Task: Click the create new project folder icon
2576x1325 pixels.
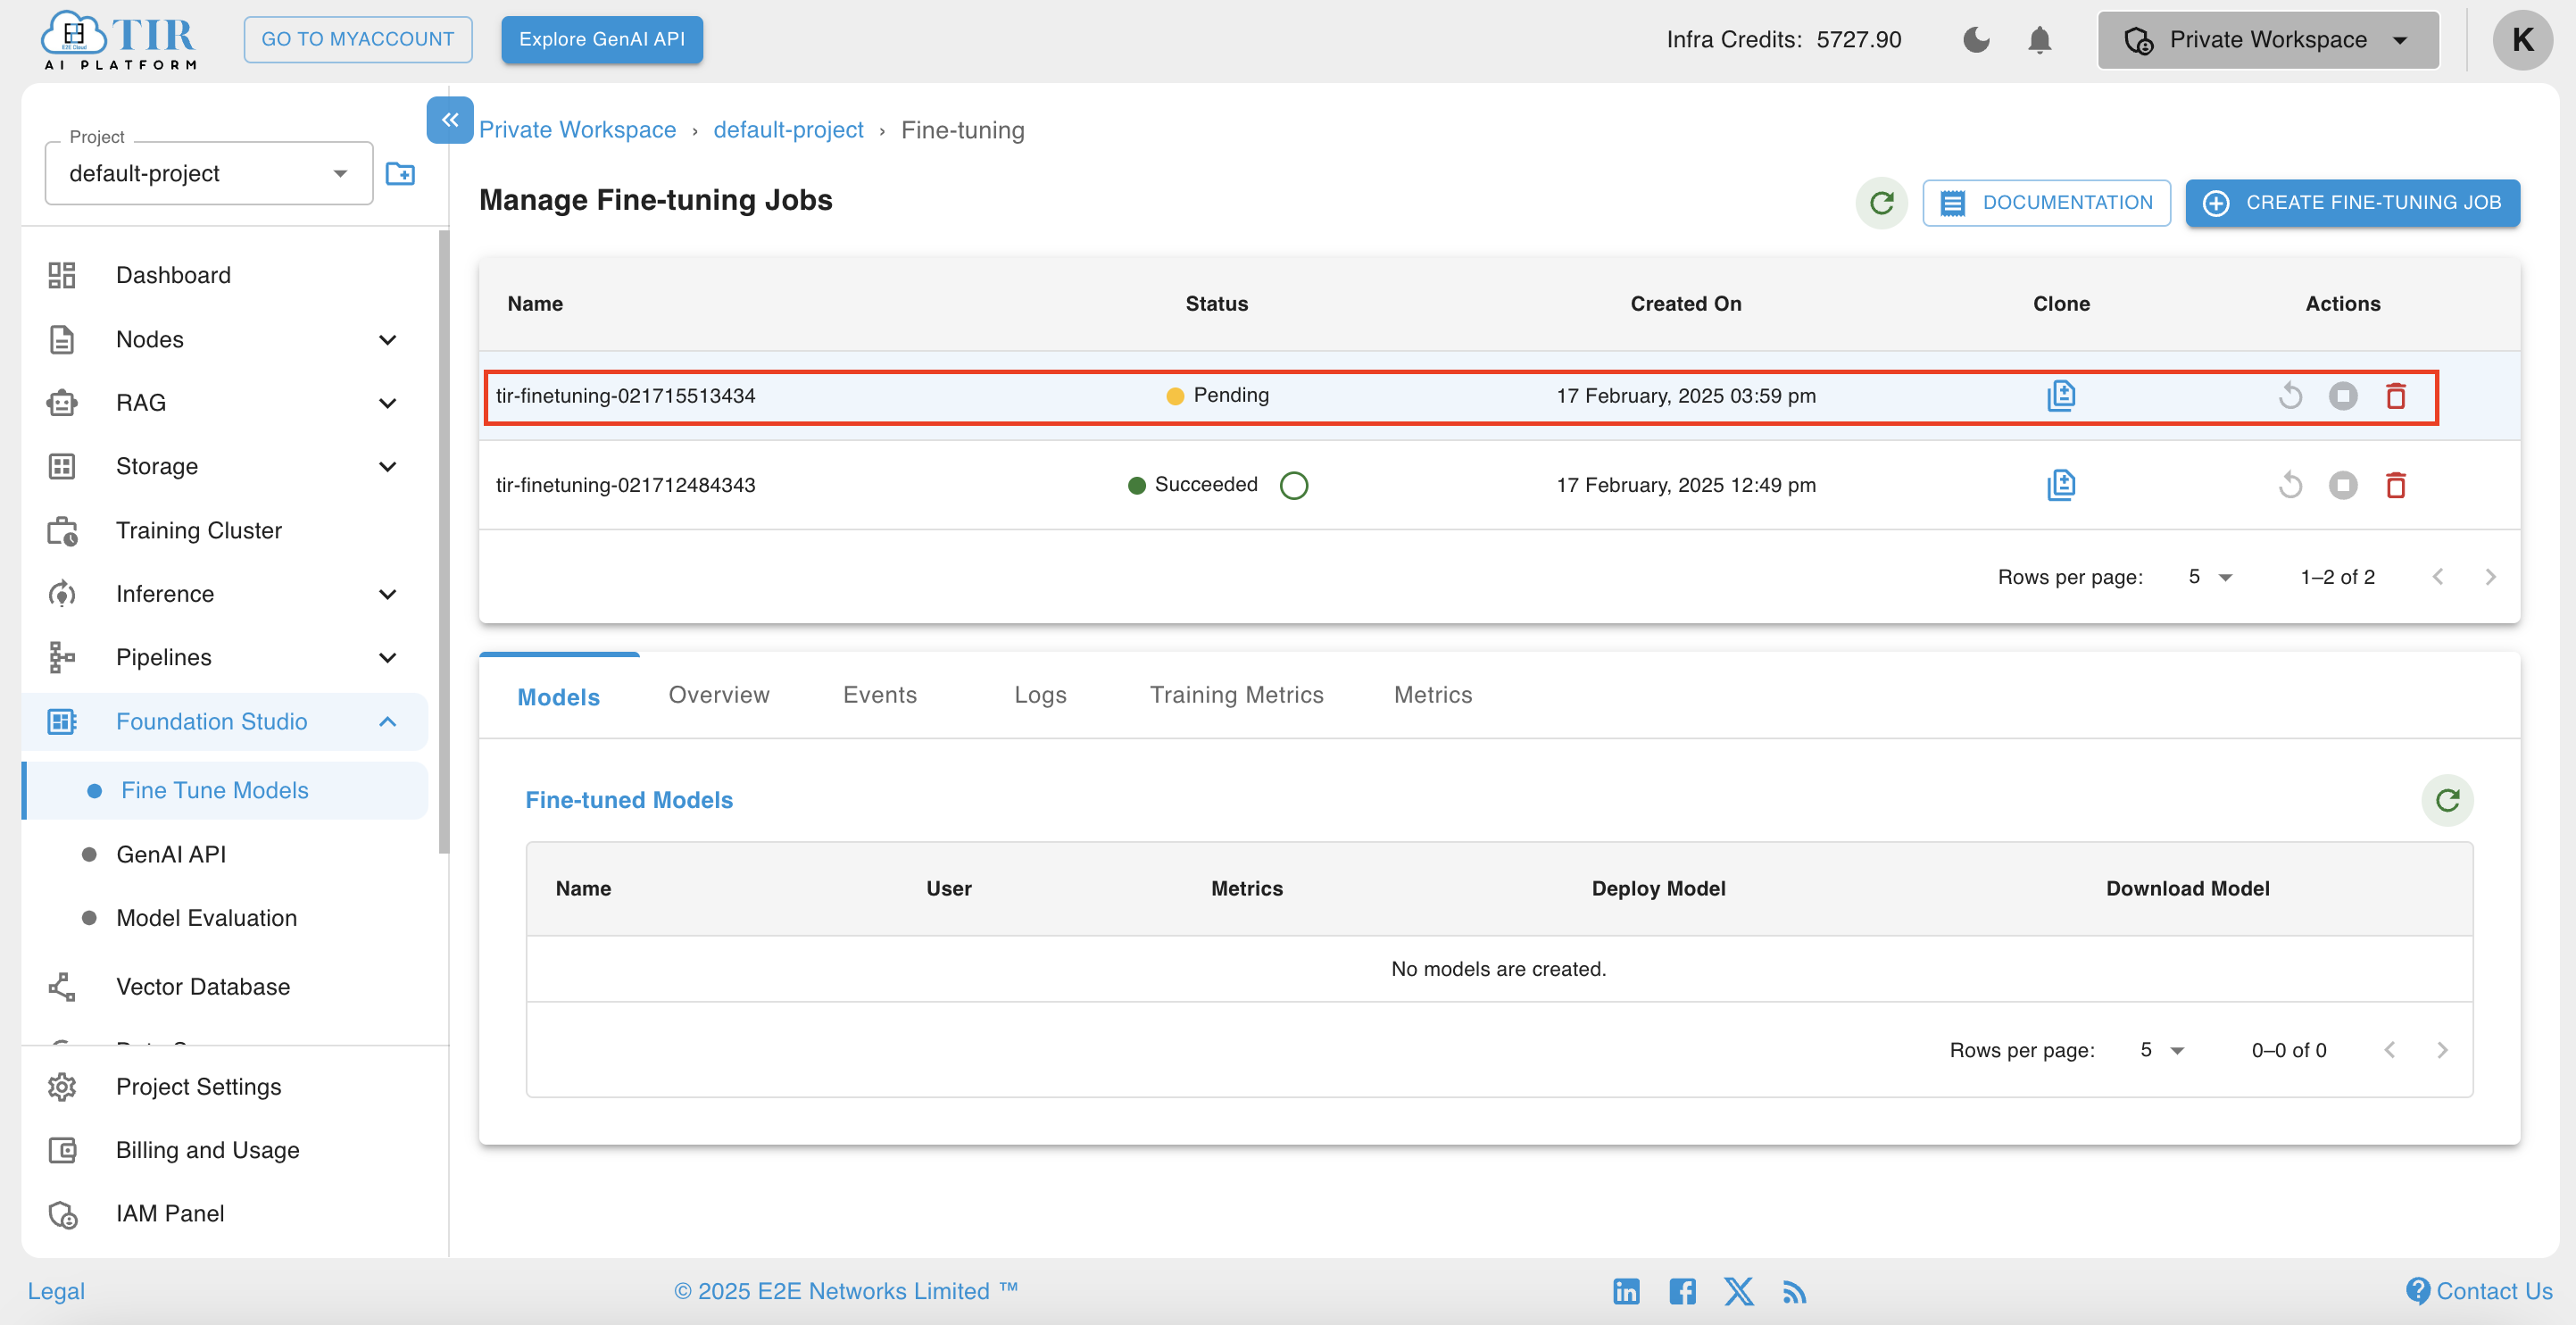Action: click(x=400, y=174)
